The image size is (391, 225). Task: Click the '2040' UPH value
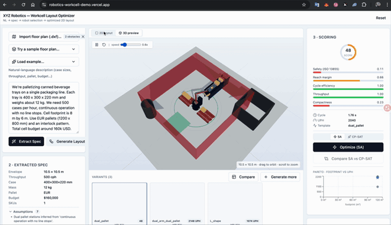352,120
